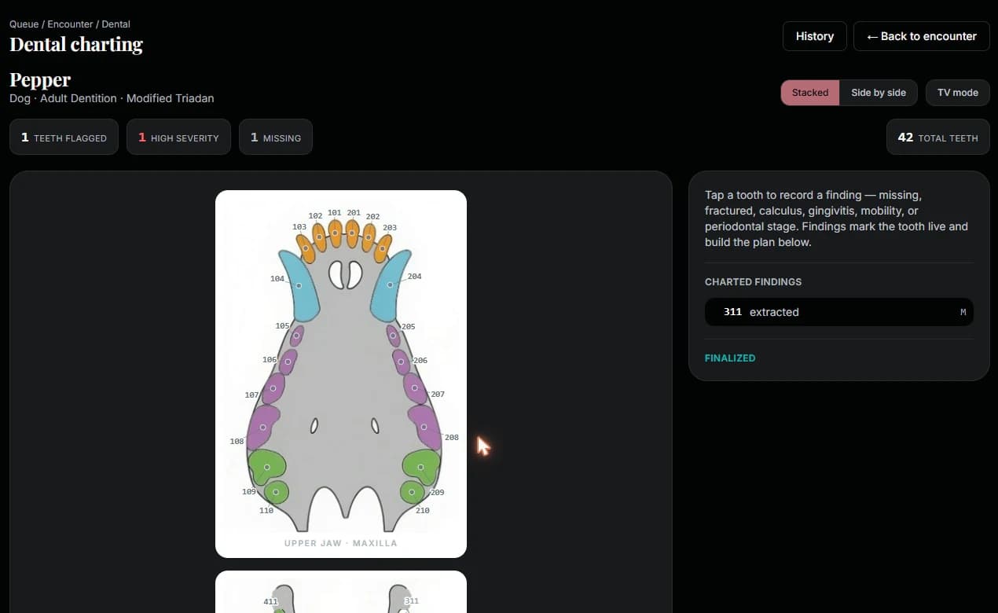
Task: Select the blue canine tooth 204
Action: (390, 284)
